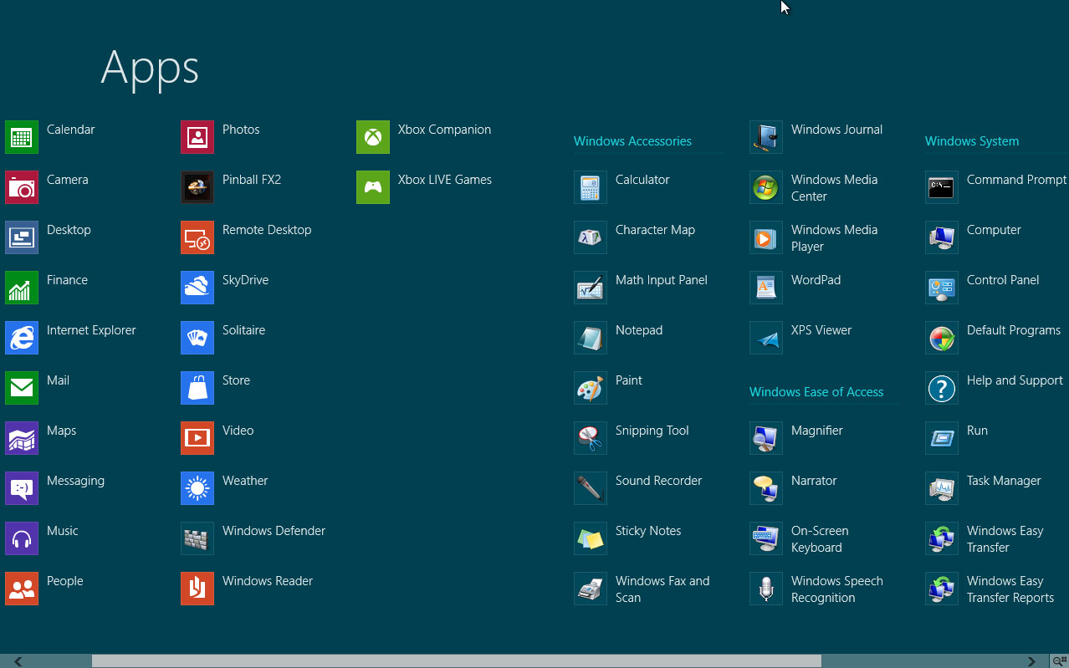Image resolution: width=1069 pixels, height=668 pixels.
Task: Open the Mail app icon
Action: [22, 388]
